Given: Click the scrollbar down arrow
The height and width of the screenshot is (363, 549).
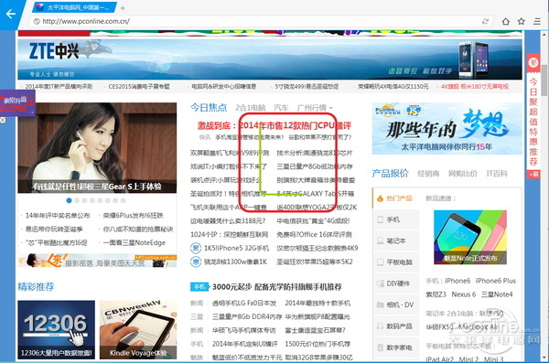Looking at the screenshot, I should tap(544, 358).
